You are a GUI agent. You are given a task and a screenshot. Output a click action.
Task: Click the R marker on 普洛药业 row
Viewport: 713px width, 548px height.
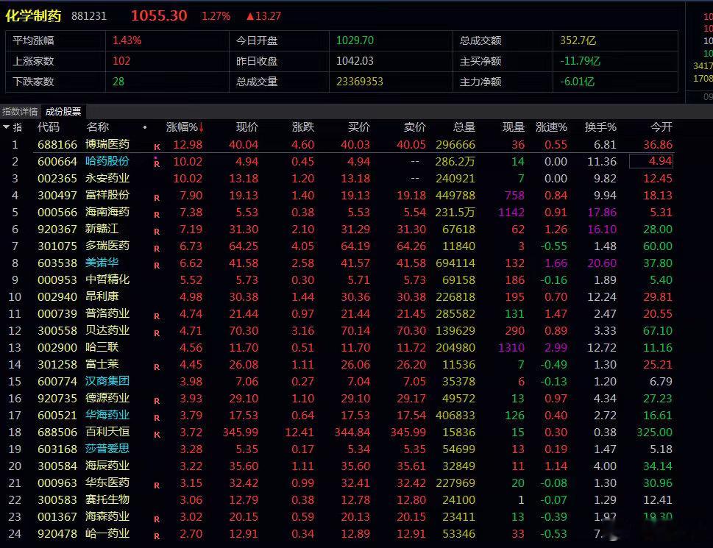click(x=157, y=316)
